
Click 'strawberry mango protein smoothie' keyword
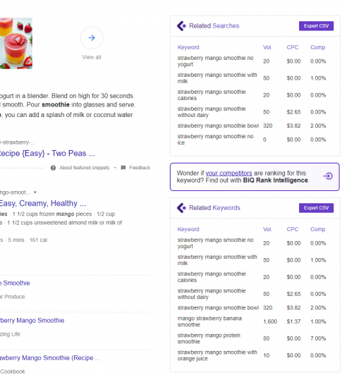(x=209, y=338)
